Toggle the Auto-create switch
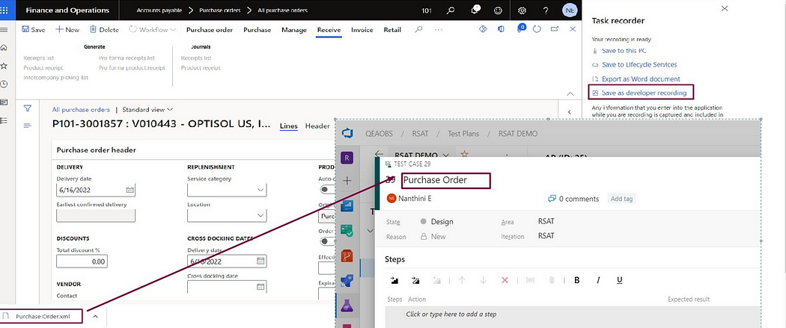 click(327, 190)
